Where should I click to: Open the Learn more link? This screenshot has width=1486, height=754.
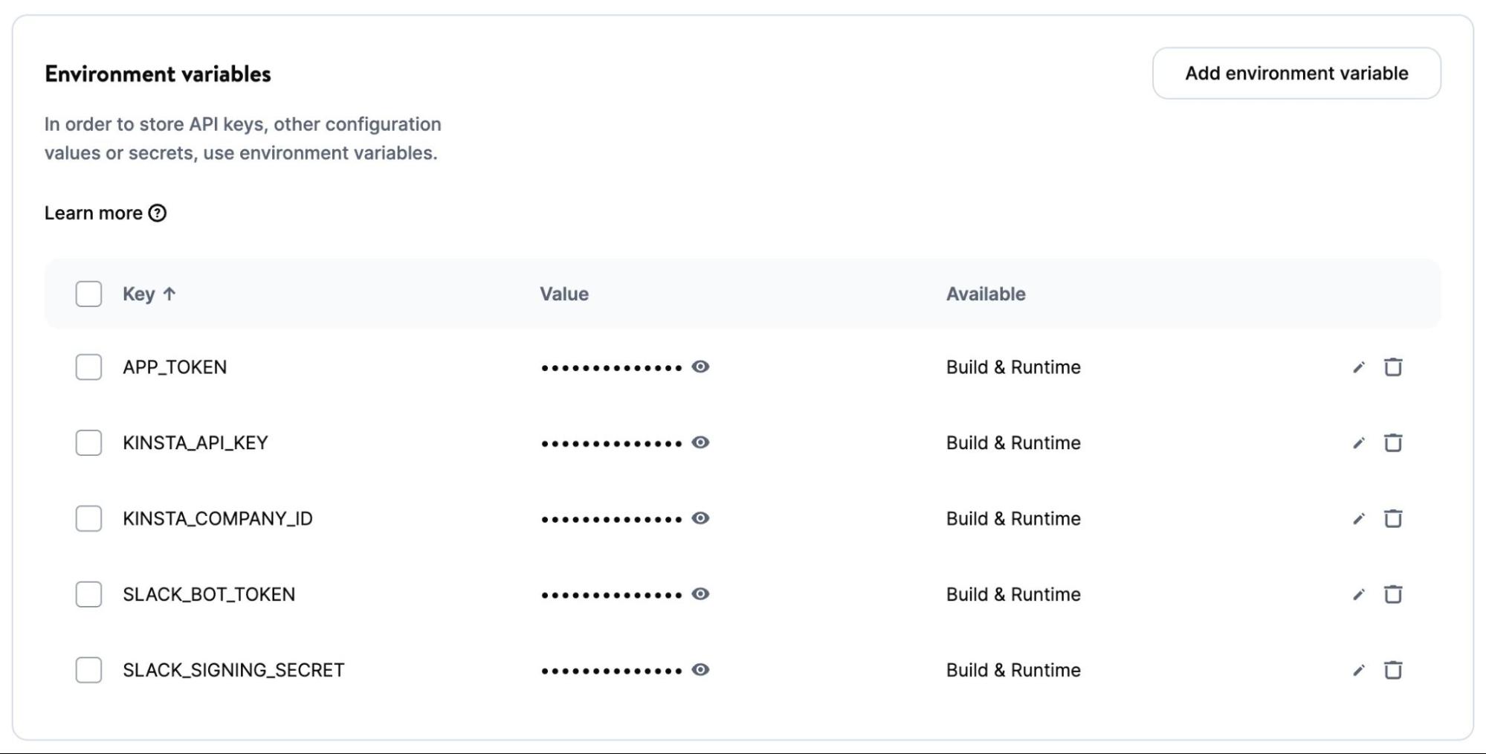coord(94,213)
